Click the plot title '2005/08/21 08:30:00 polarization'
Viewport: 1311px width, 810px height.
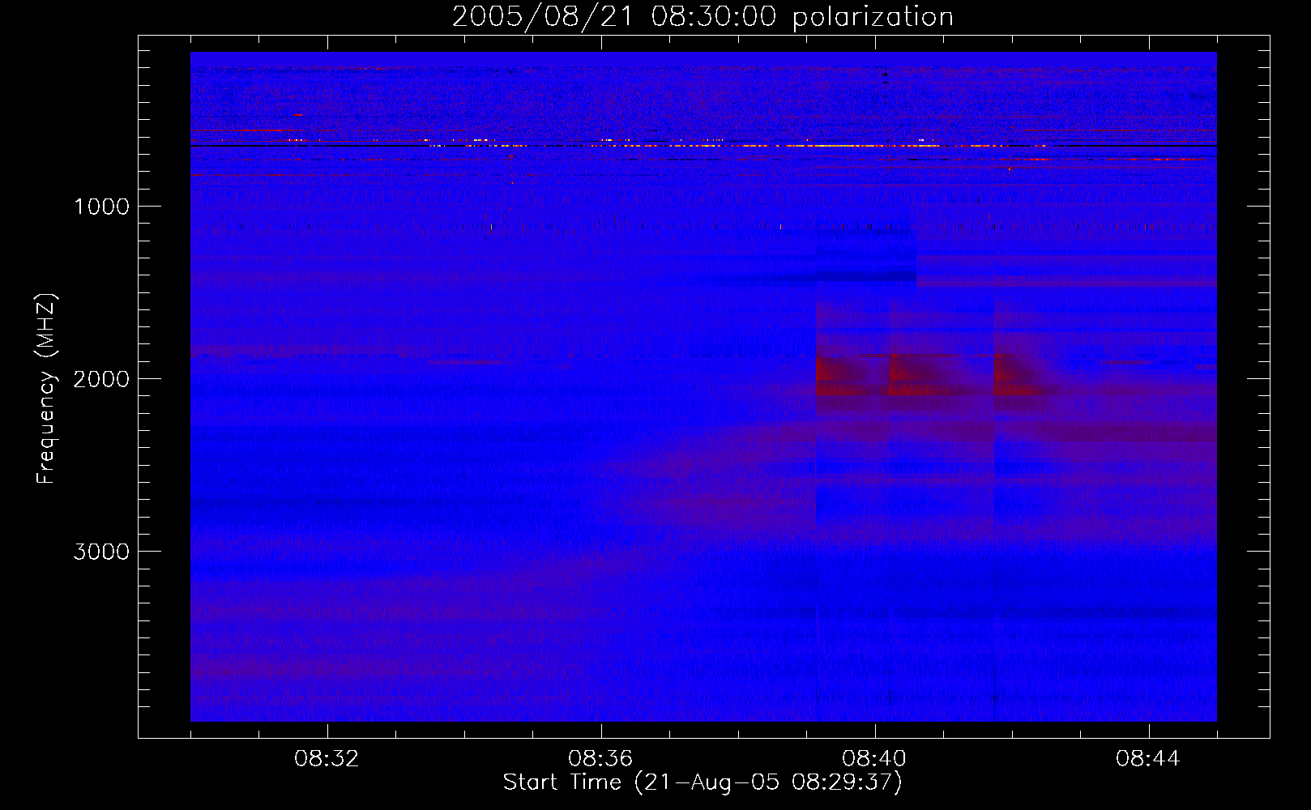click(702, 16)
